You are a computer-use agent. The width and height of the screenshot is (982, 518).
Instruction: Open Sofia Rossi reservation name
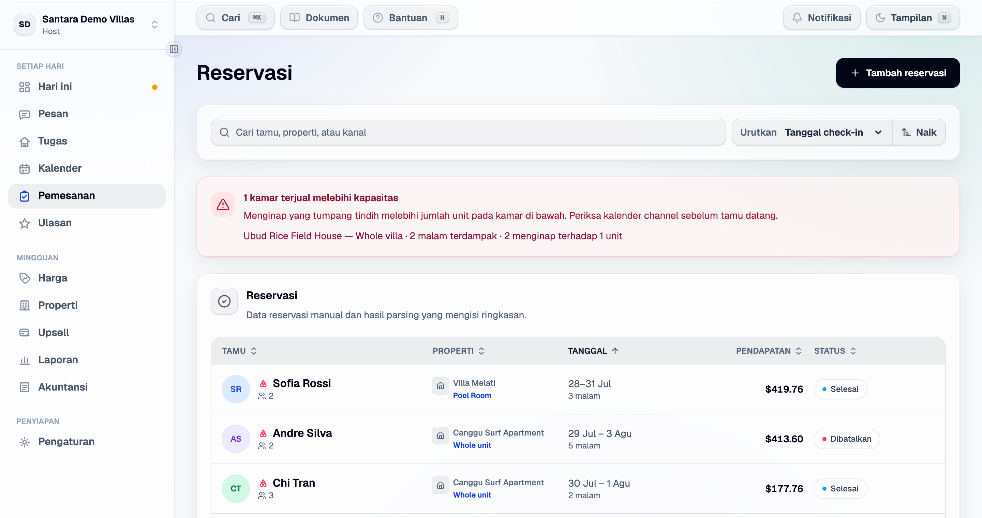coord(301,383)
